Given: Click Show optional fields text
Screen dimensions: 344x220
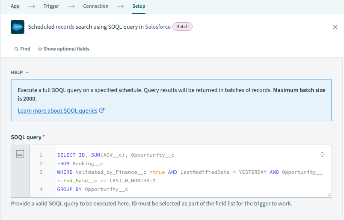Looking at the screenshot, I should click(x=66, y=49).
